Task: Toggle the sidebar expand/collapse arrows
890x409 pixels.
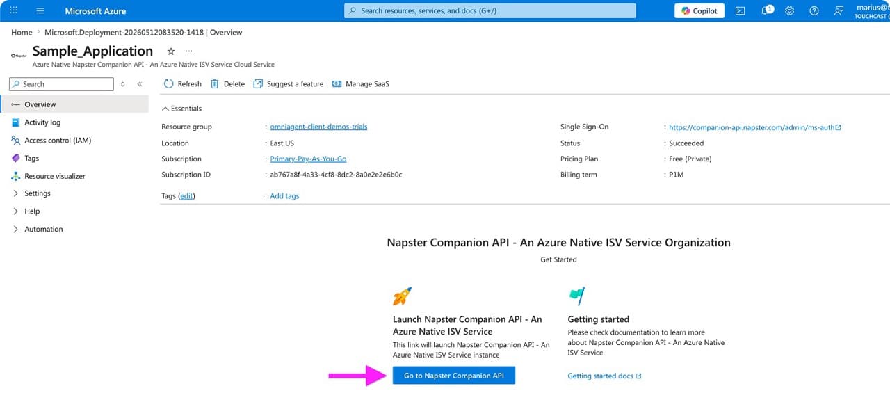Action: (123, 84)
